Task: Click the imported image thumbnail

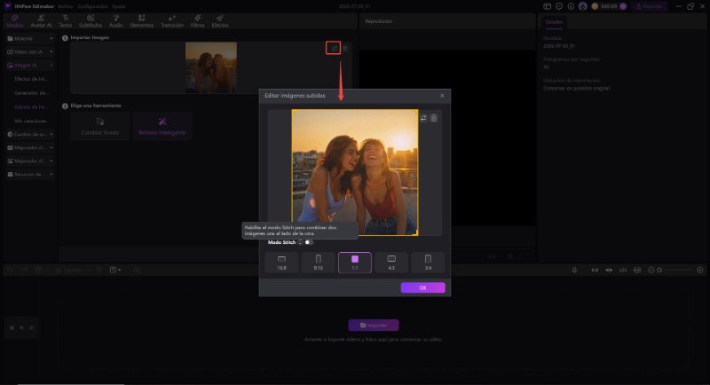Action: (211, 67)
